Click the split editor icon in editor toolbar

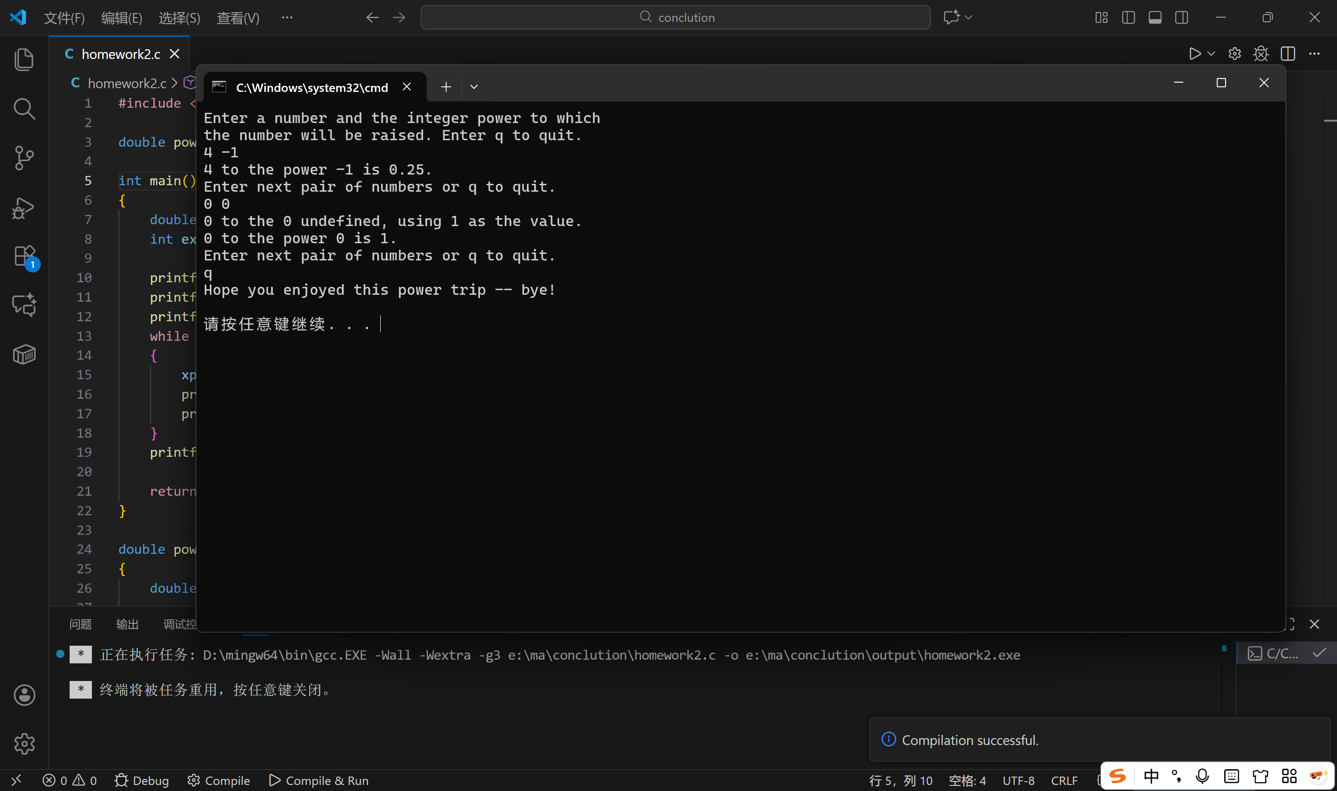pyautogui.click(x=1287, y=54)
